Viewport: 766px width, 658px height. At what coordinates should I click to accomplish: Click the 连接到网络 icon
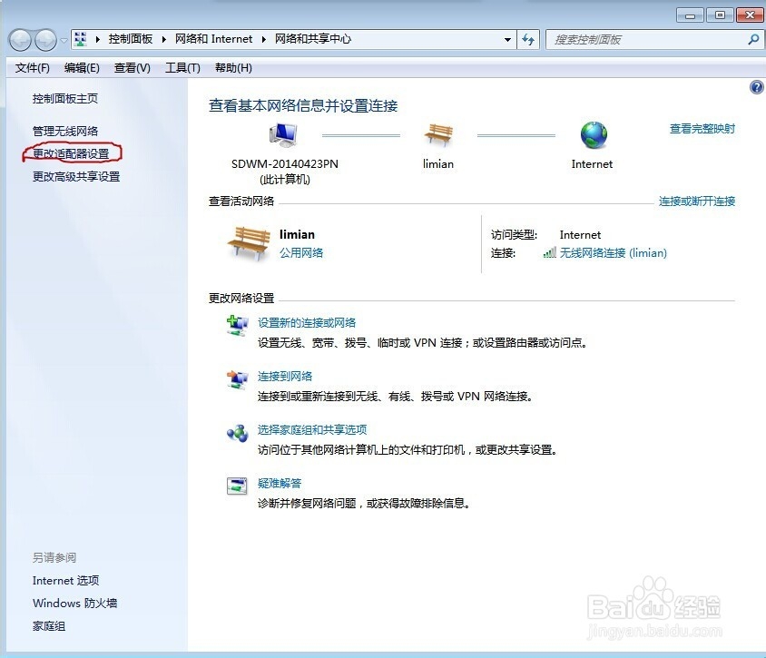pos(237,381)
